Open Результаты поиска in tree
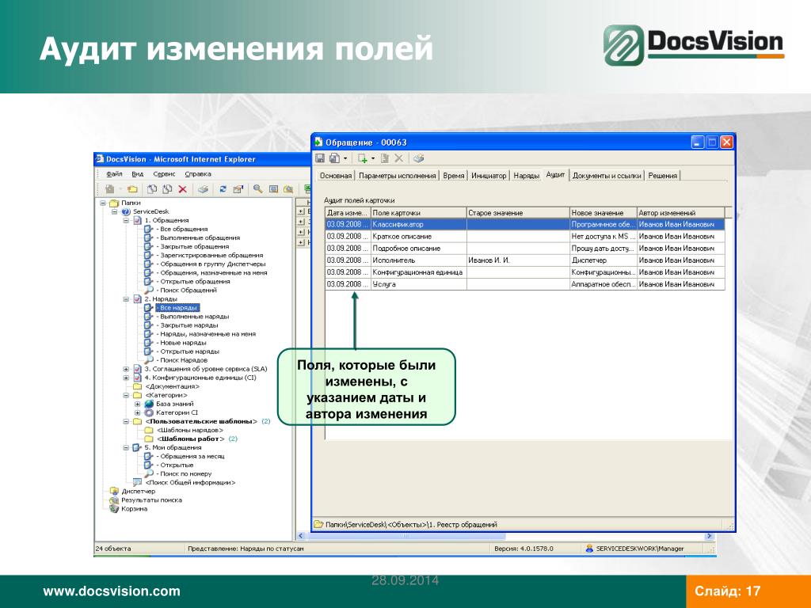 (x=151, y=500)
